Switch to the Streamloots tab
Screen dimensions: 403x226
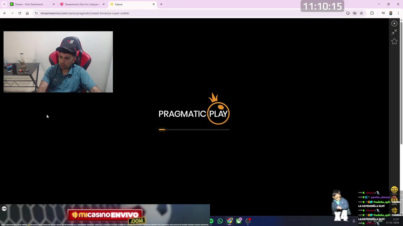coord(82,4)
